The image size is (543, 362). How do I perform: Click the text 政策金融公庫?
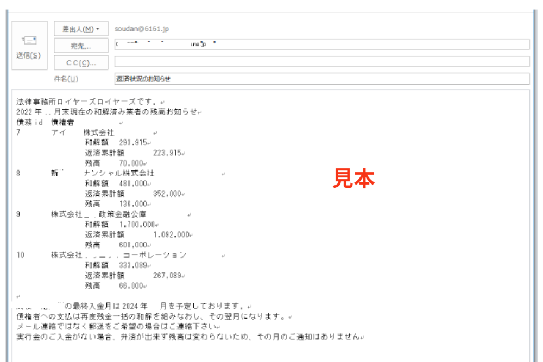pos(123,214)
